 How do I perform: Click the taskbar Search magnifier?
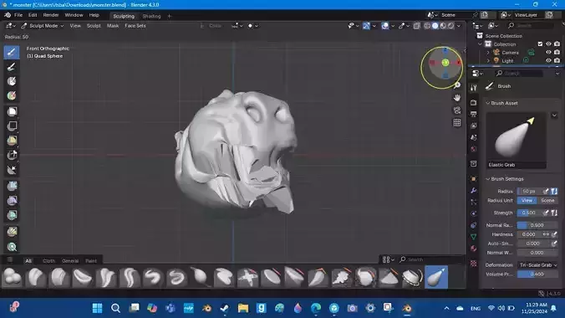pos(115,308)
